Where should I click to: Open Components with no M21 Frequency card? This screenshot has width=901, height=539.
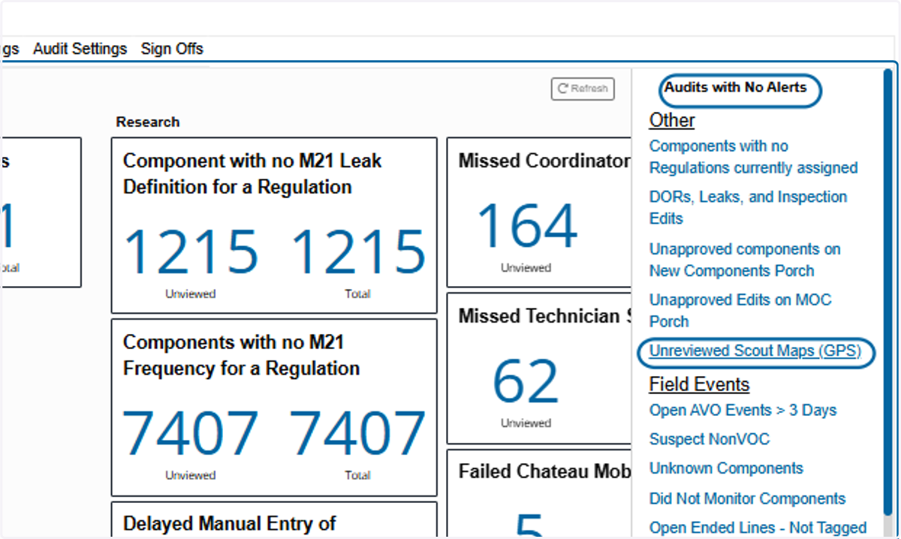(274, 407)
